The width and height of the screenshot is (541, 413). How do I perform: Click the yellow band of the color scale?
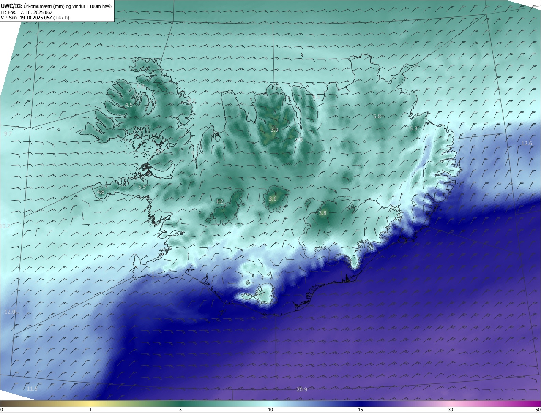(x=90, y=403)
